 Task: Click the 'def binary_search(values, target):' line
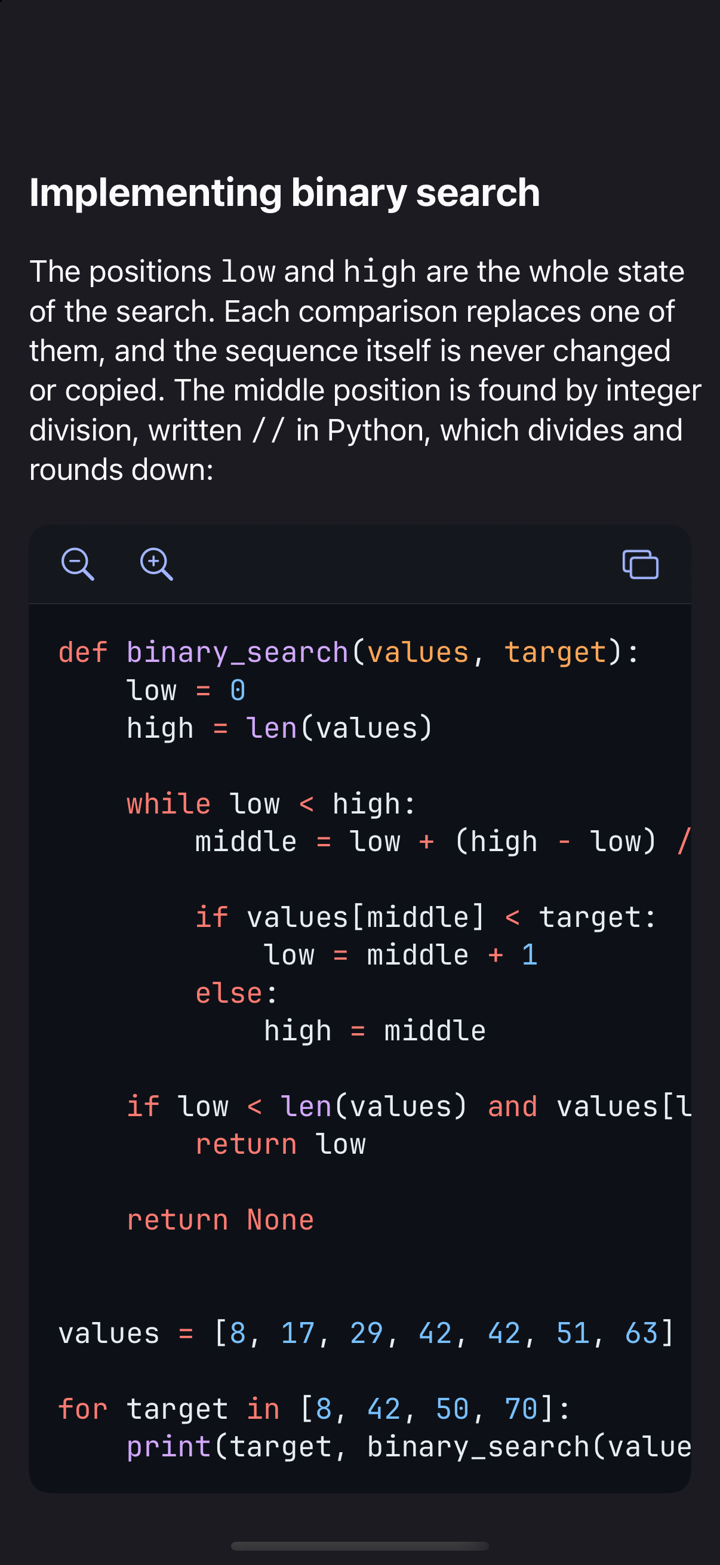(x=349, y=652)
